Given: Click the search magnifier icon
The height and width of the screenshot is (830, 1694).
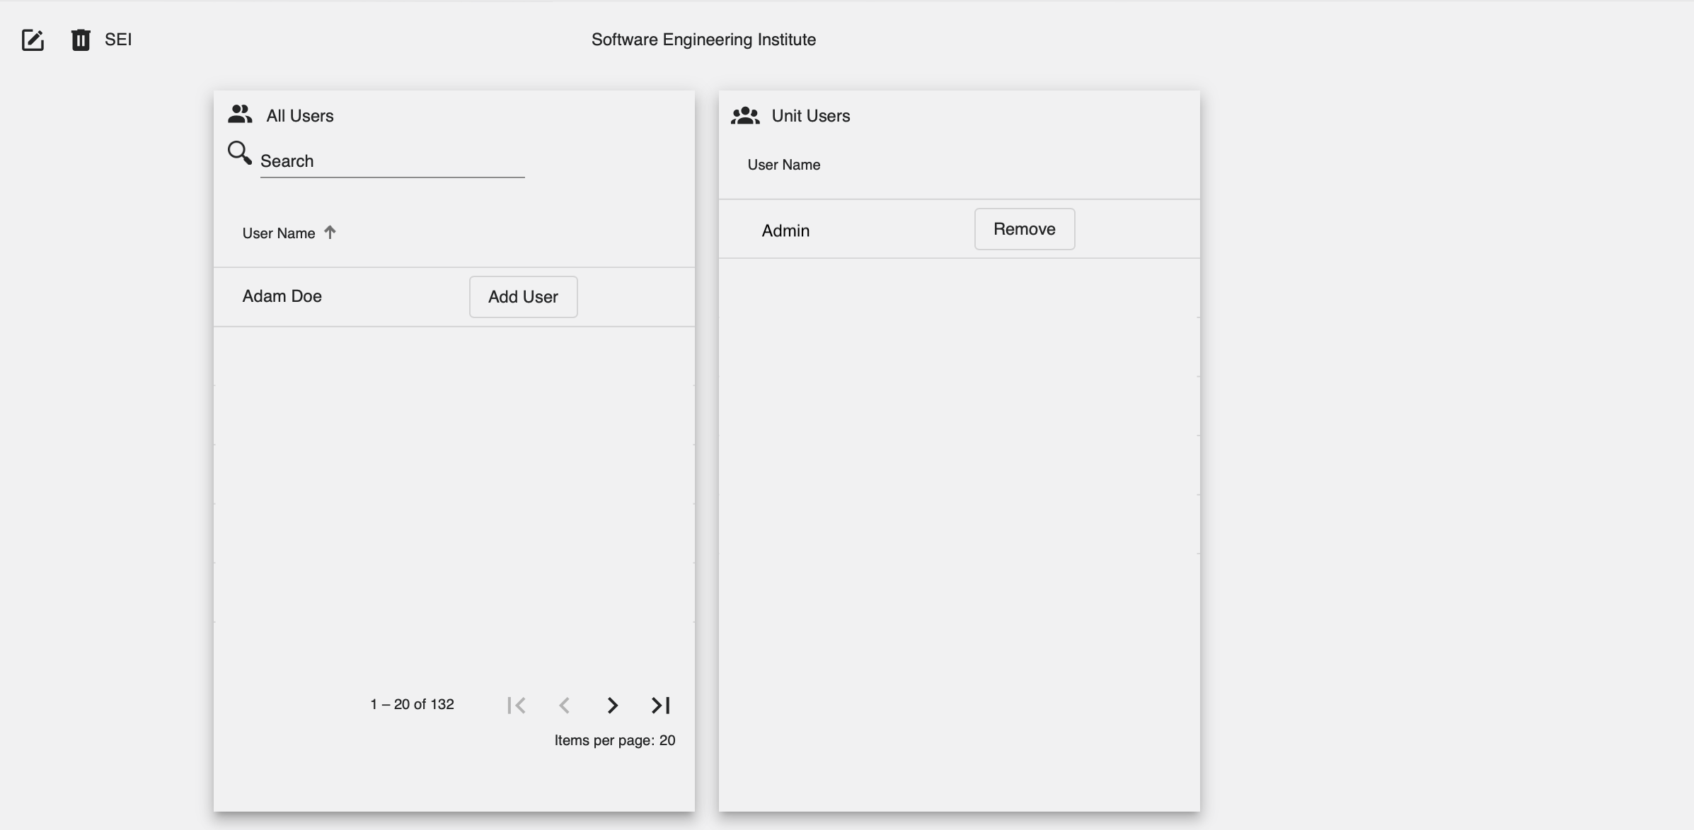Looking at the screenshot, I should pyautogui.click(x=238, y=152).
